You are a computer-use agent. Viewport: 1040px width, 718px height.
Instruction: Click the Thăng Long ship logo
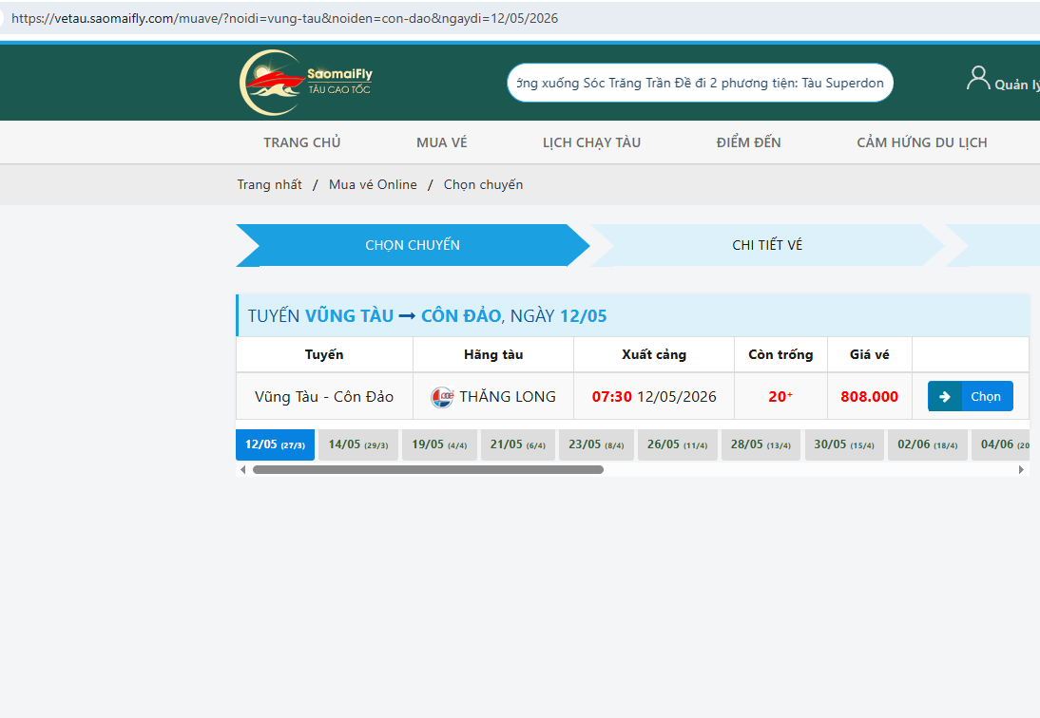tap(442, 397)
